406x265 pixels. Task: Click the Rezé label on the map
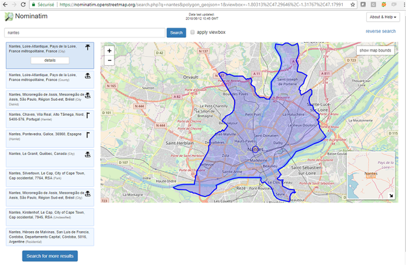pyautogui.click(x=241, y=188)
